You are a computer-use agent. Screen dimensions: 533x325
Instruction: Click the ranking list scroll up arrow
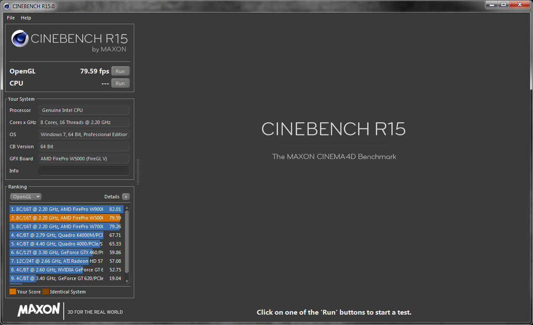(127, 208)
